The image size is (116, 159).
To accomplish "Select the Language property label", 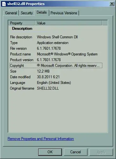I will coord(18,83).
